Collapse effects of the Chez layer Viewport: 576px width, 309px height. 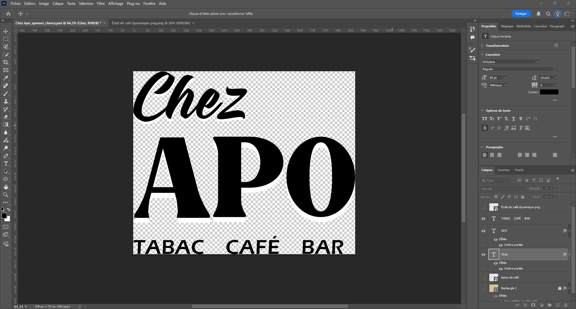click(x=569, y=255)
